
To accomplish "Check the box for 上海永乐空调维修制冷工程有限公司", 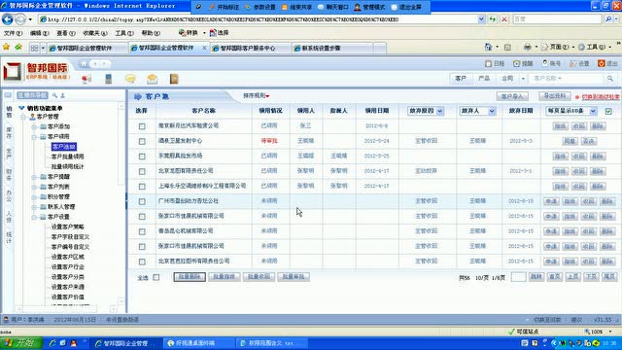I will click(x=142, y=187).
